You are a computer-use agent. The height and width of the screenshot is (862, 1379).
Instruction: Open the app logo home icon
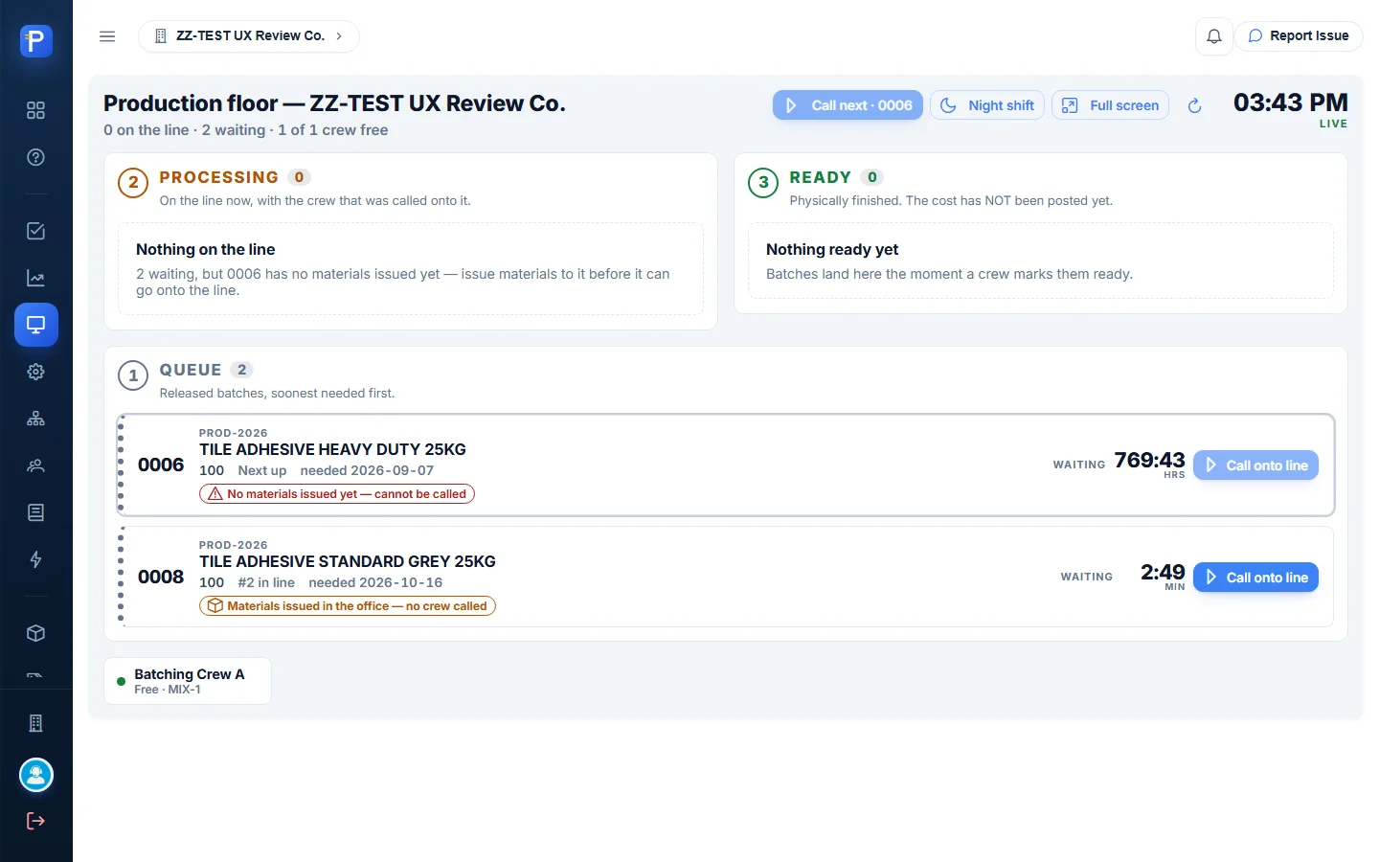click(35, 40)
